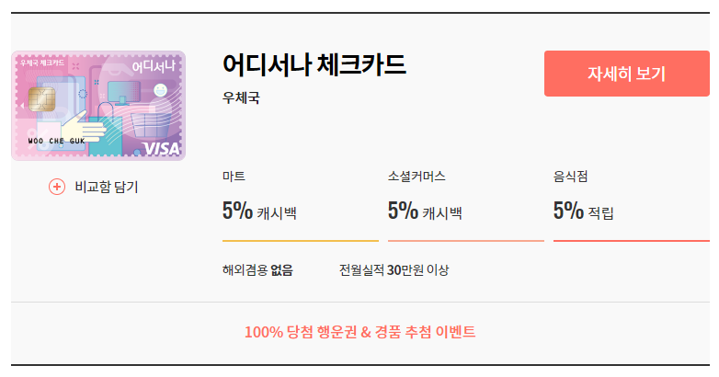
Task: Select the 5% 적립 value under 음식점
Action: coord(583,211)
